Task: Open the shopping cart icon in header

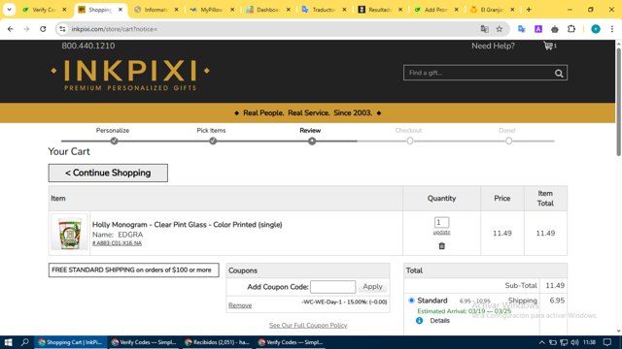Action: click(x=549, y=46)
